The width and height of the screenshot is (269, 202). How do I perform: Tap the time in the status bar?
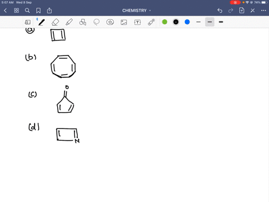[x=7, y=2]
